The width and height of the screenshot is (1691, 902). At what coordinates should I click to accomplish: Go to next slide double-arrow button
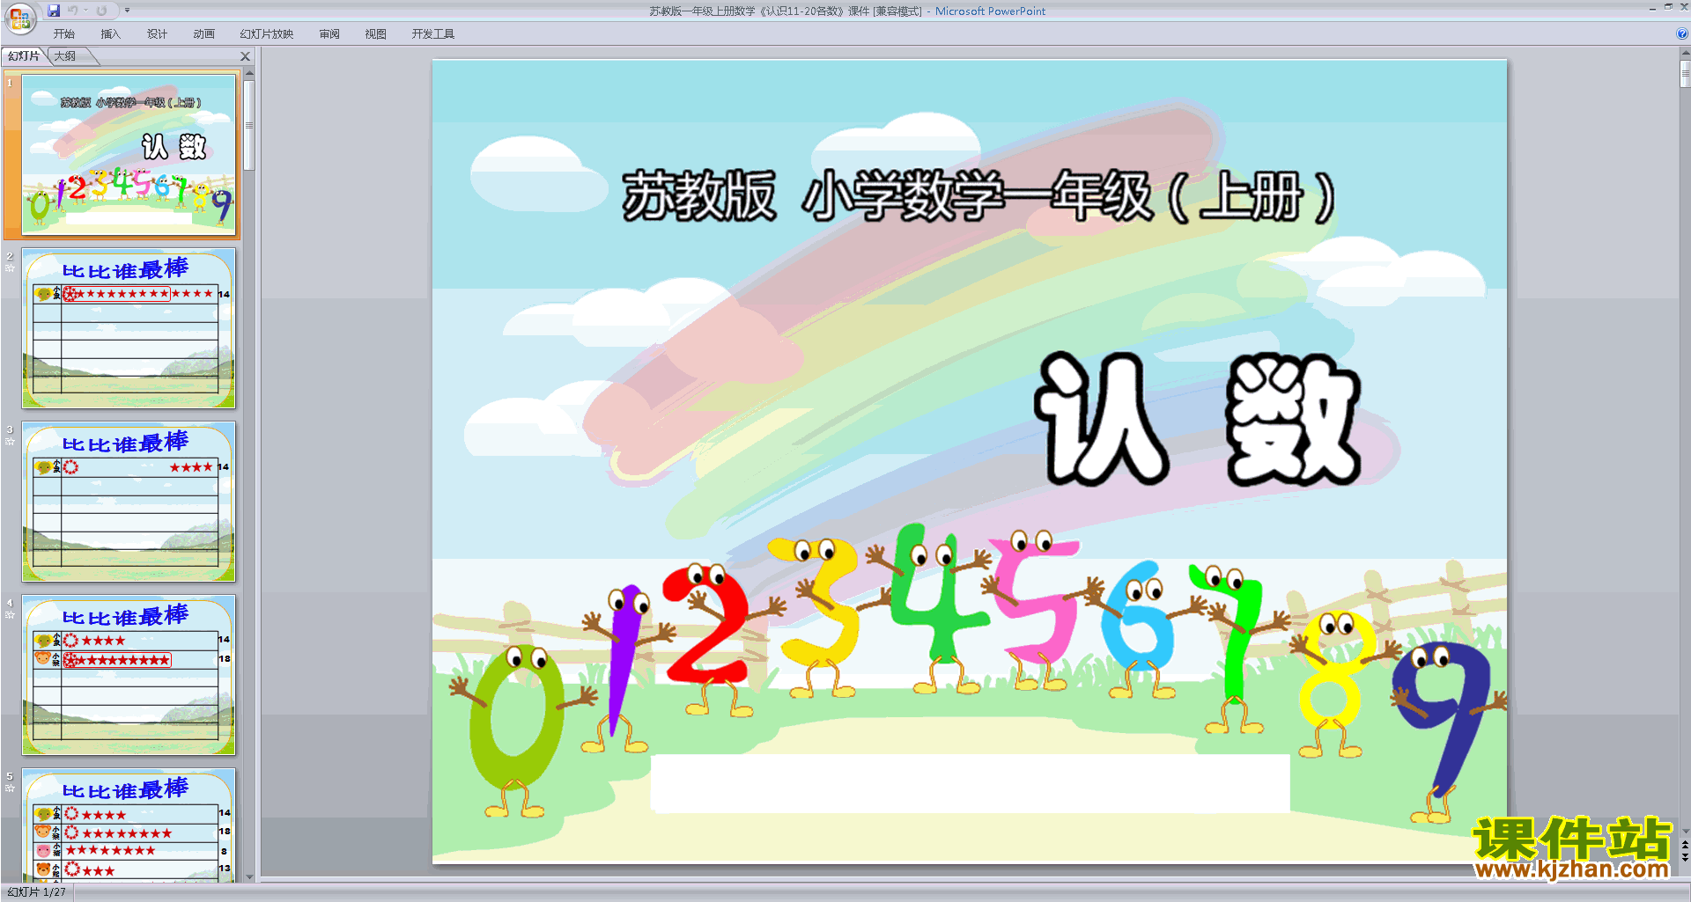1685,857
